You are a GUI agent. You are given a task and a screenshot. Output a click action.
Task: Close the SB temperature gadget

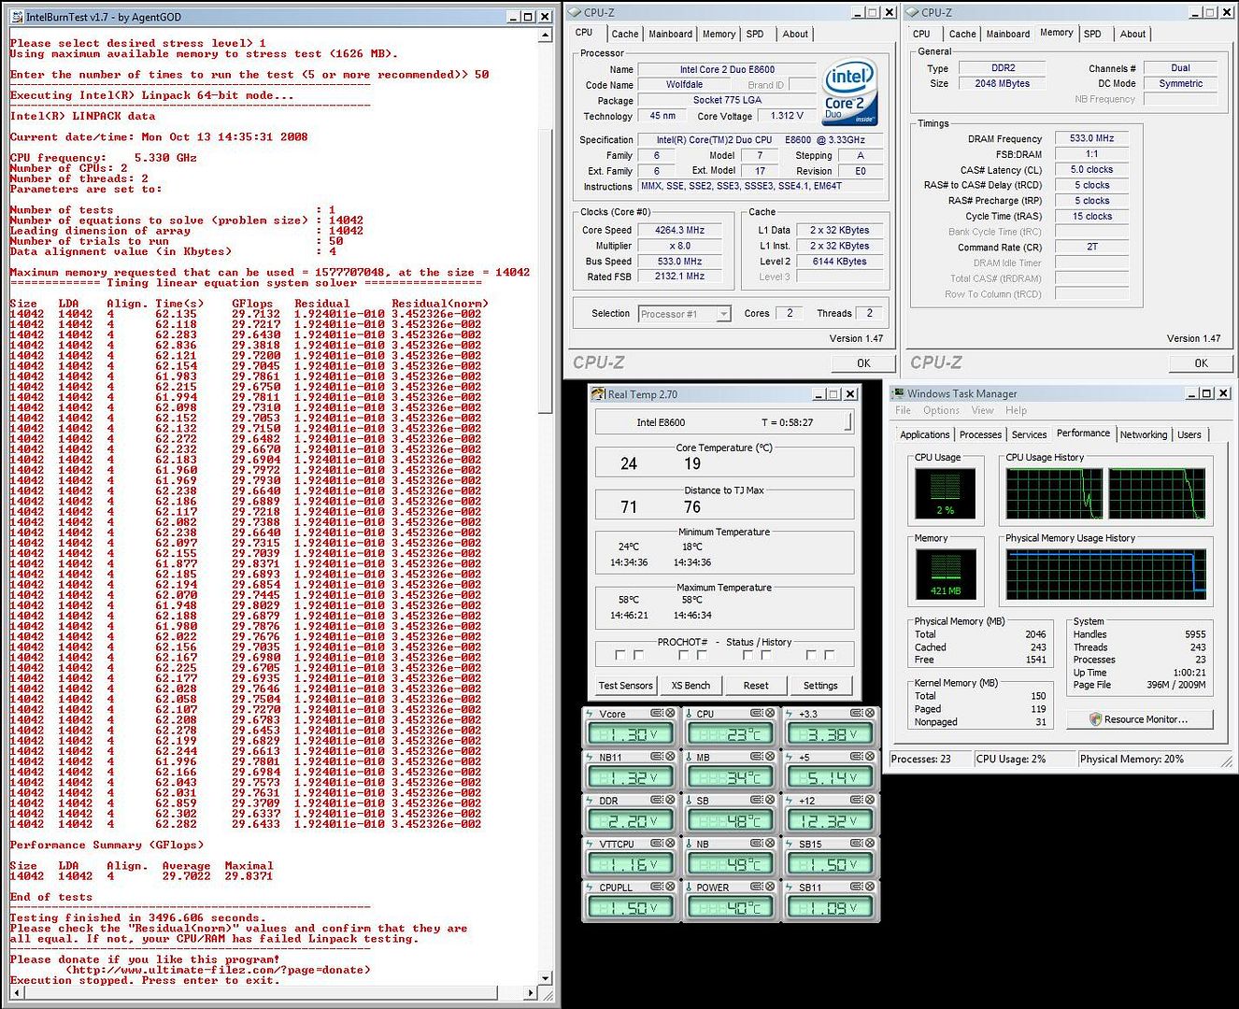click(770, 801)
